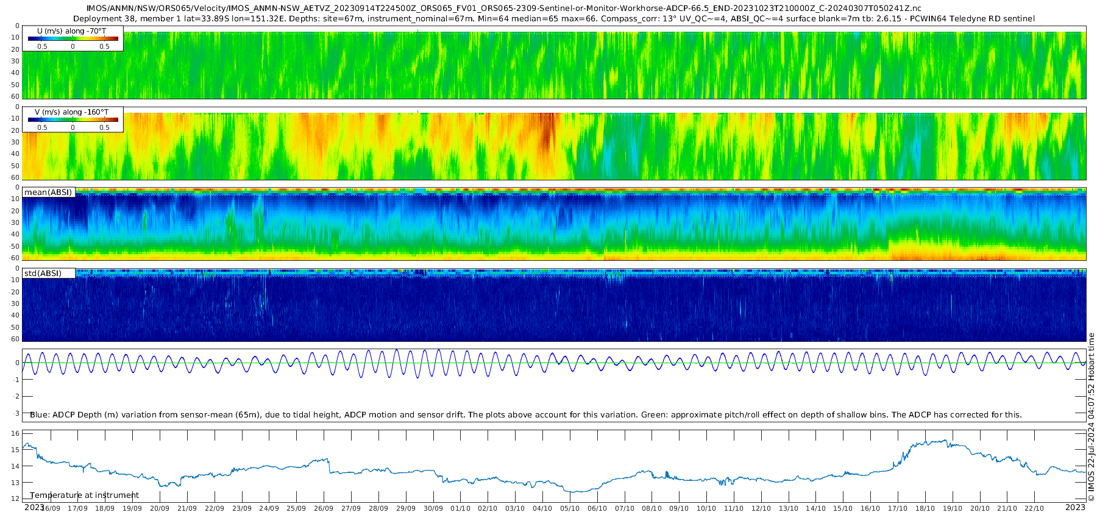
Task: Click the 18/10 date tick label
Action: pyautogui.click(x=925, y=508)
